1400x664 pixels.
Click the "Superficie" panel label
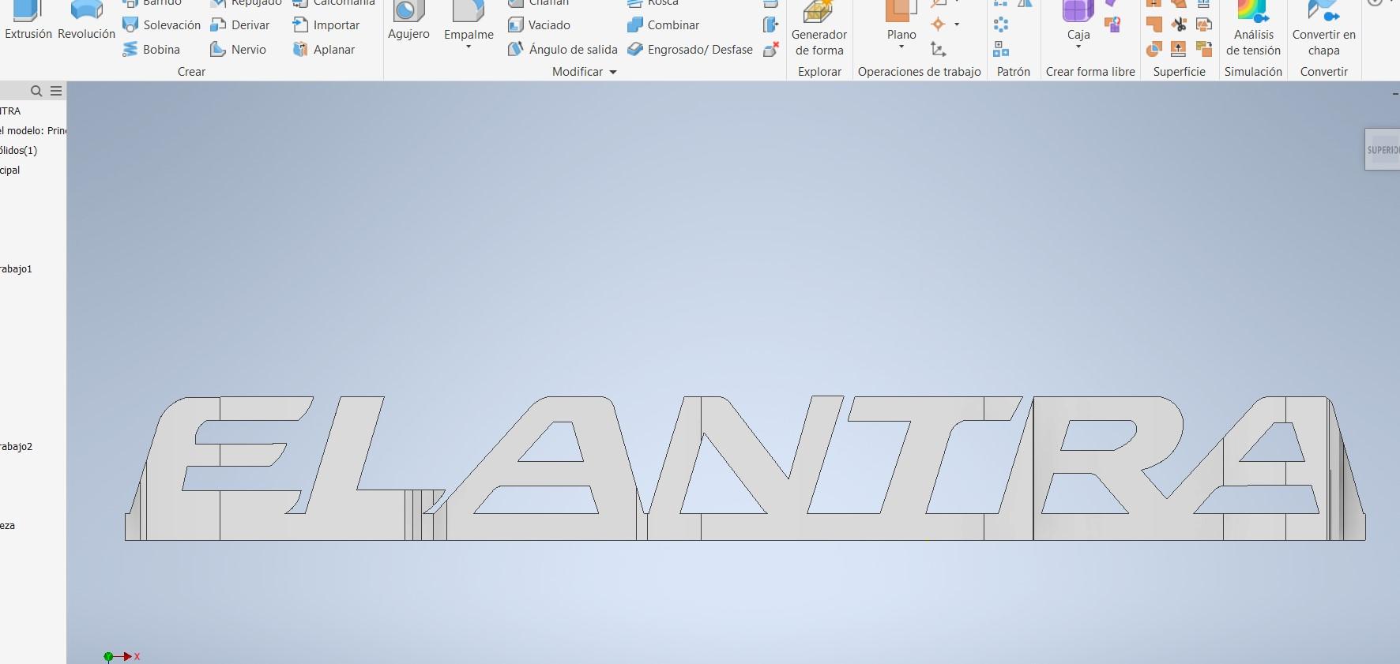coord(1179,71)
